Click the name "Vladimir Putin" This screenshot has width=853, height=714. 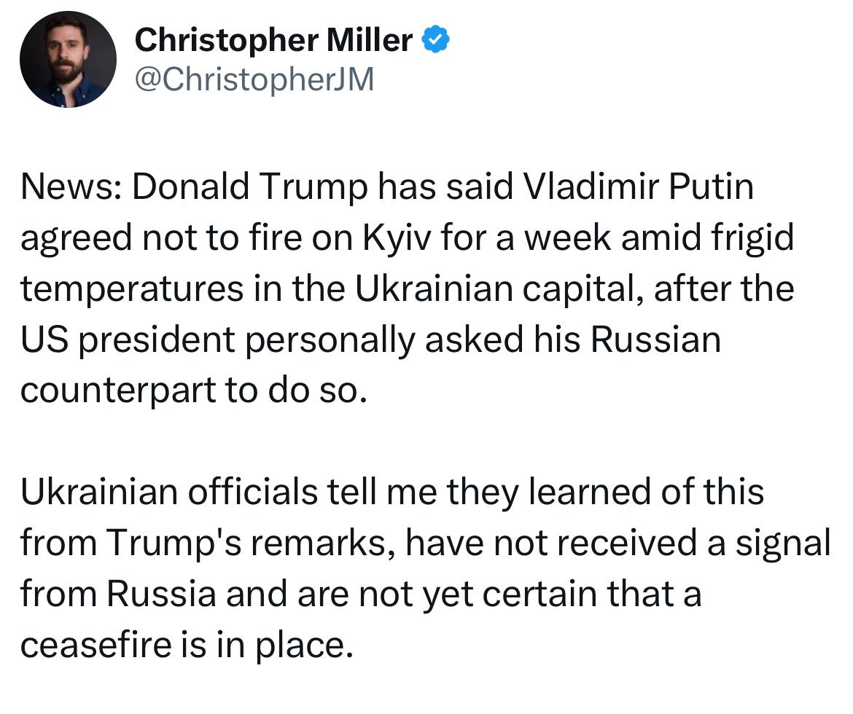tap(639, 188)
